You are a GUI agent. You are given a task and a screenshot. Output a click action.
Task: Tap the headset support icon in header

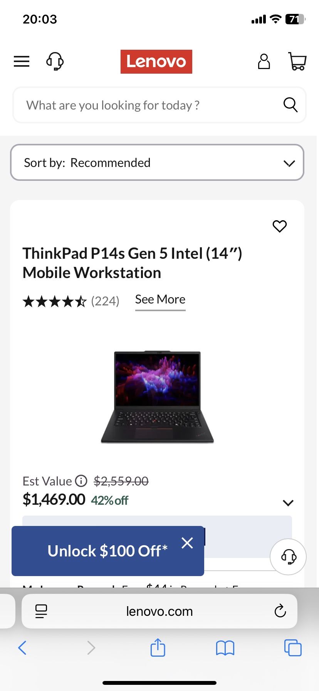55,61
